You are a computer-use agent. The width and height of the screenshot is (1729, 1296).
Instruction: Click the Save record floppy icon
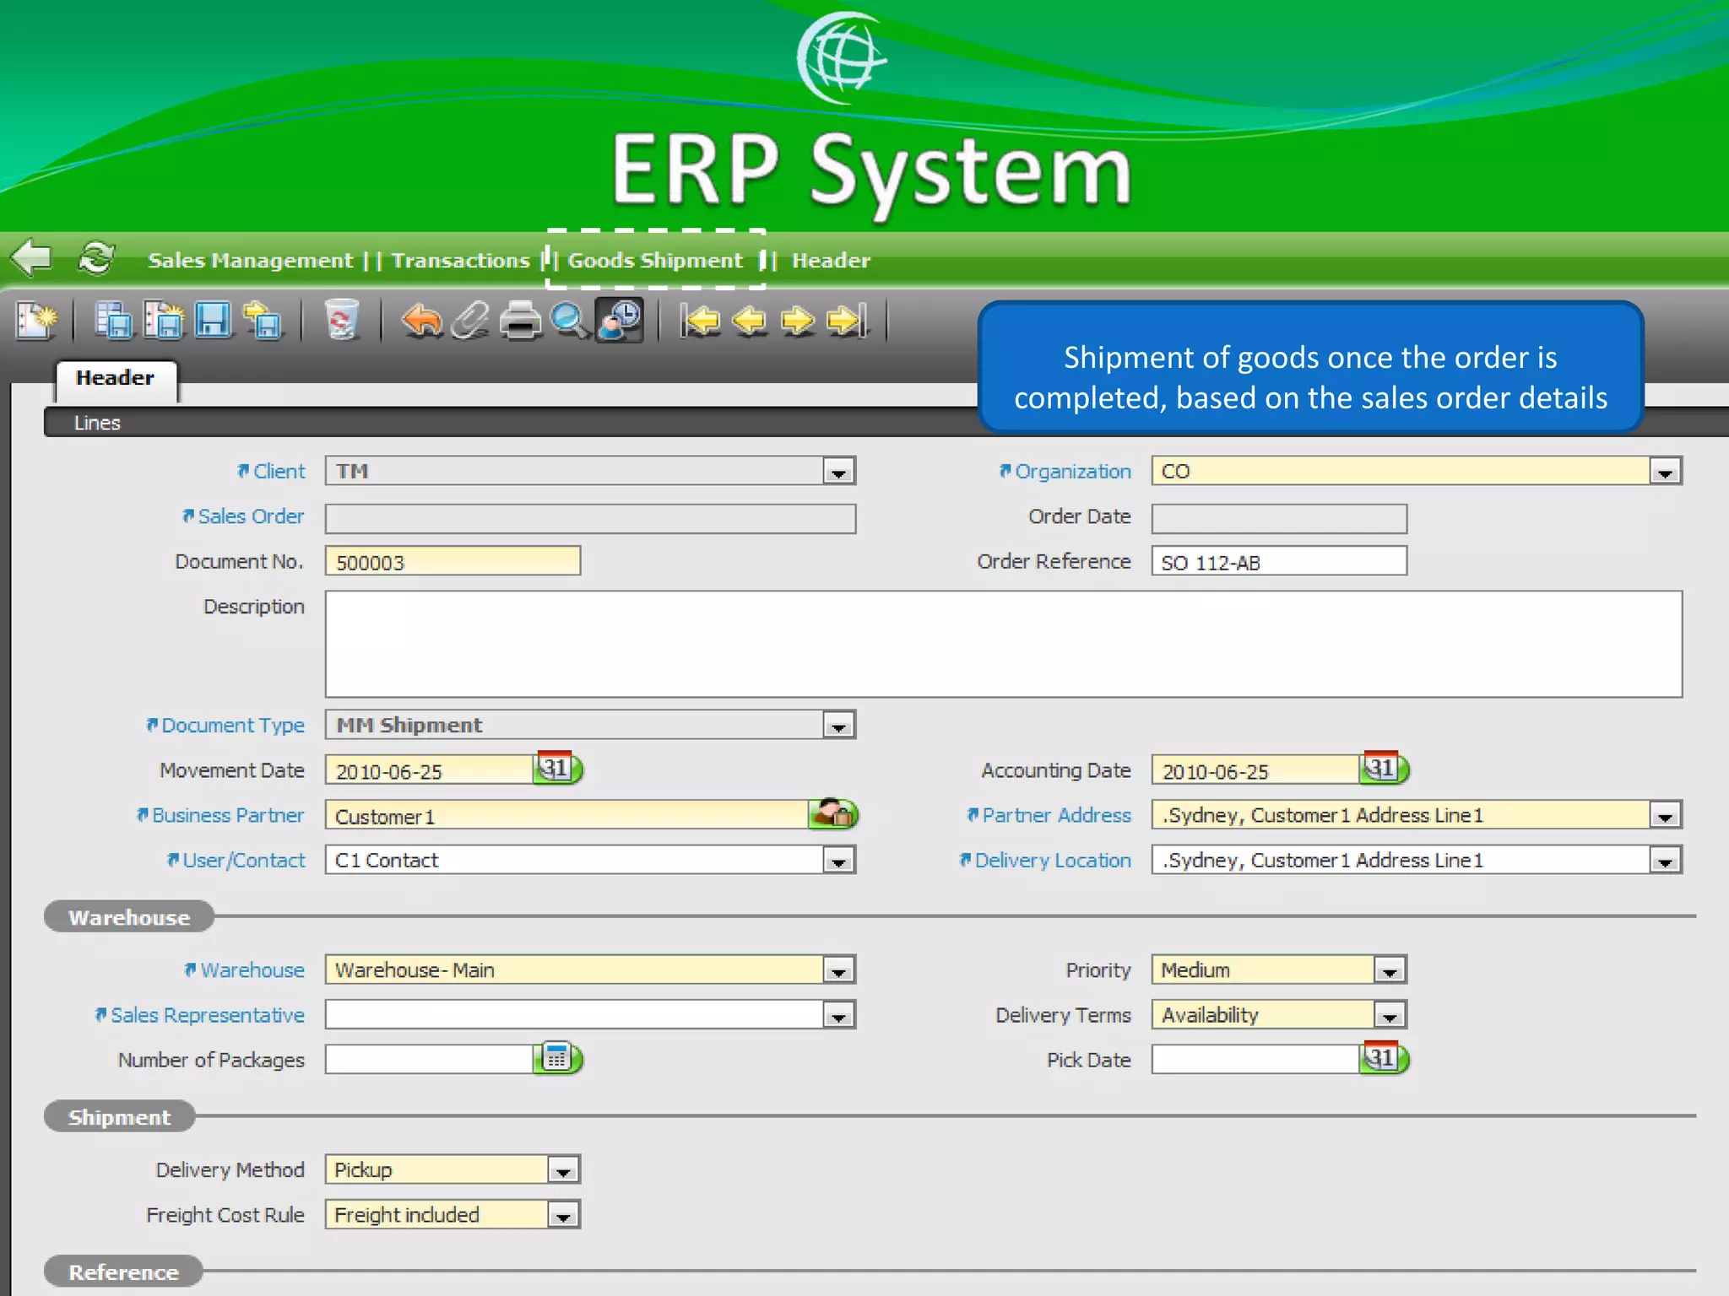point(213,321)
